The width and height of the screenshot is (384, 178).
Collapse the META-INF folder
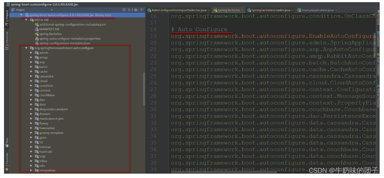[x=26, y=20]
